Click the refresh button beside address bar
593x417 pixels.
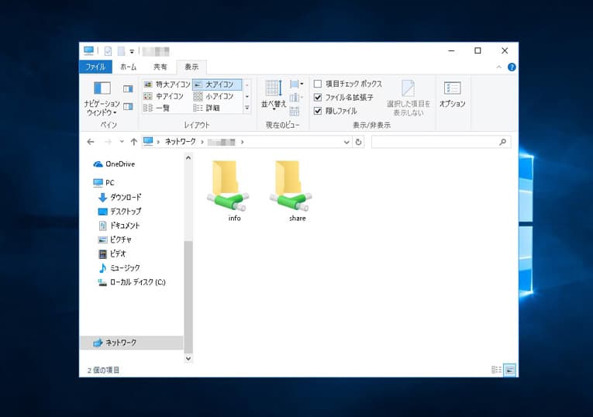[358, 142]
